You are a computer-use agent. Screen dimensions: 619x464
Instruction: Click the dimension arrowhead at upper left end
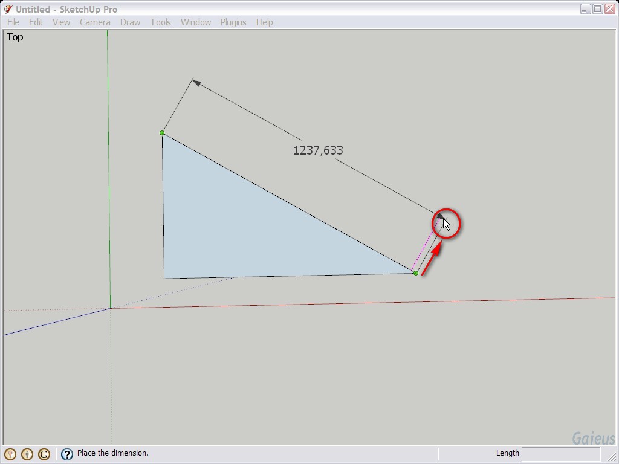click(x=196, y=82)
